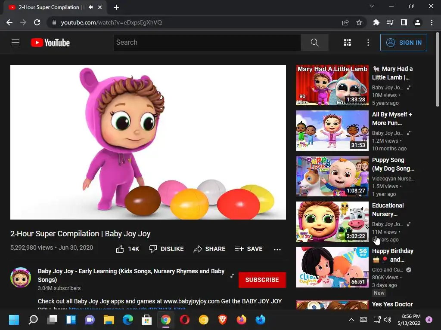Open File Explorer from taskbar
The height and width of the screenshot is (330, 441).
click(109, 320)
